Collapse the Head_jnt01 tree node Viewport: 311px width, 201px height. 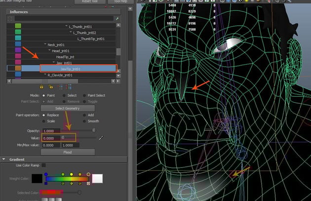[49, 51]
